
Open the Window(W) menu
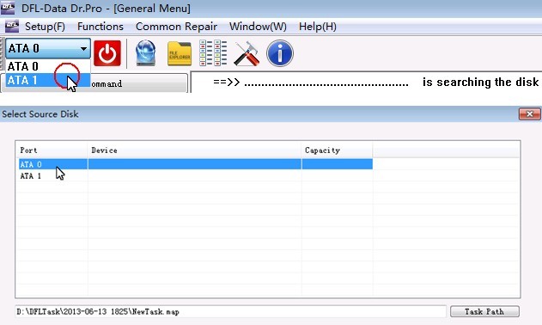tap(258, 27)
